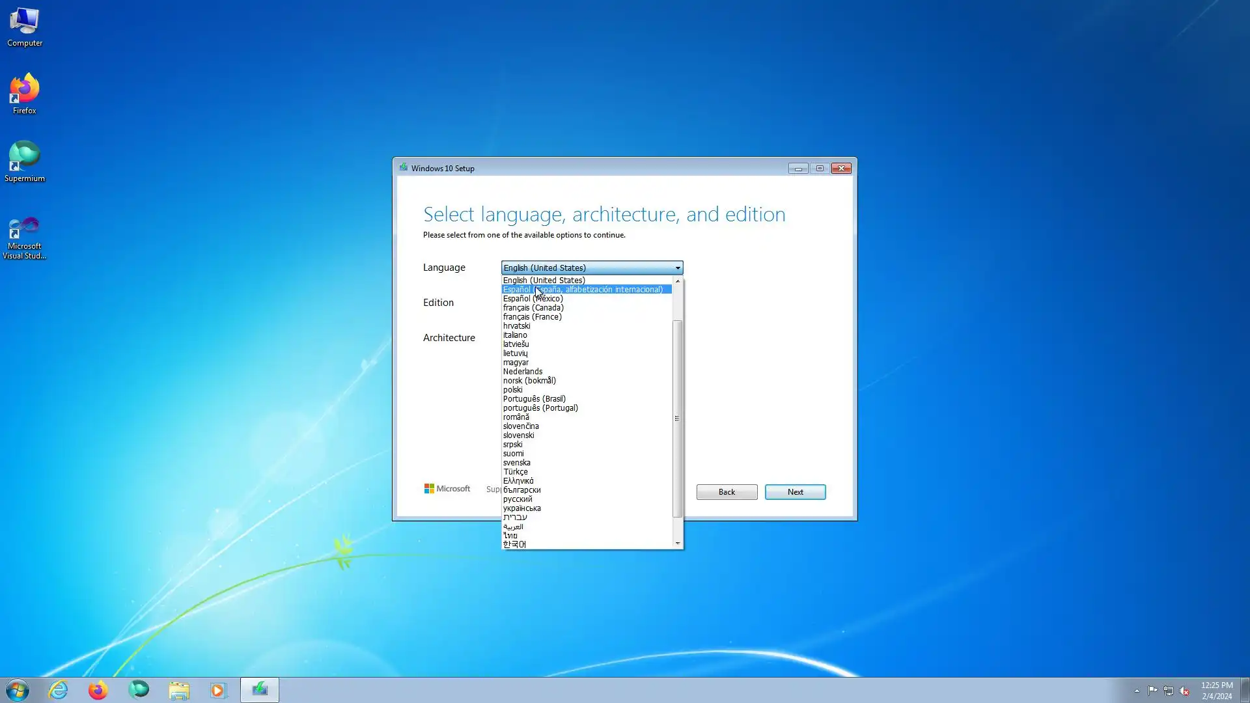Select Español (México) from the list

[x=533, y=299]
